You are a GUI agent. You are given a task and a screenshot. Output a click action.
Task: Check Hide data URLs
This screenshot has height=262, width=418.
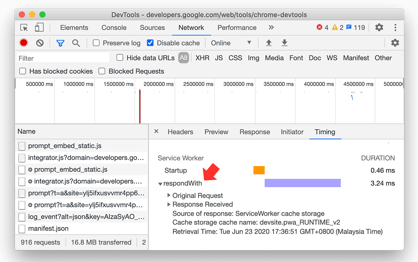click(120, 58)
